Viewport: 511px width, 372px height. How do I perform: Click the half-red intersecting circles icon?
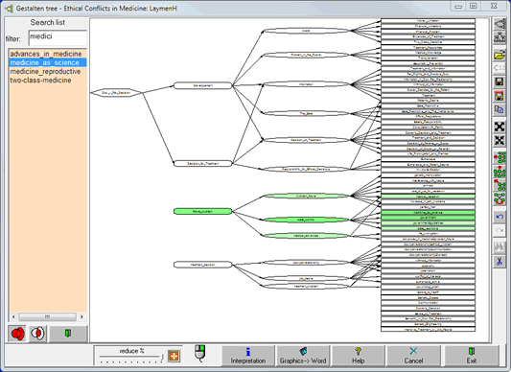coord(37,334)
